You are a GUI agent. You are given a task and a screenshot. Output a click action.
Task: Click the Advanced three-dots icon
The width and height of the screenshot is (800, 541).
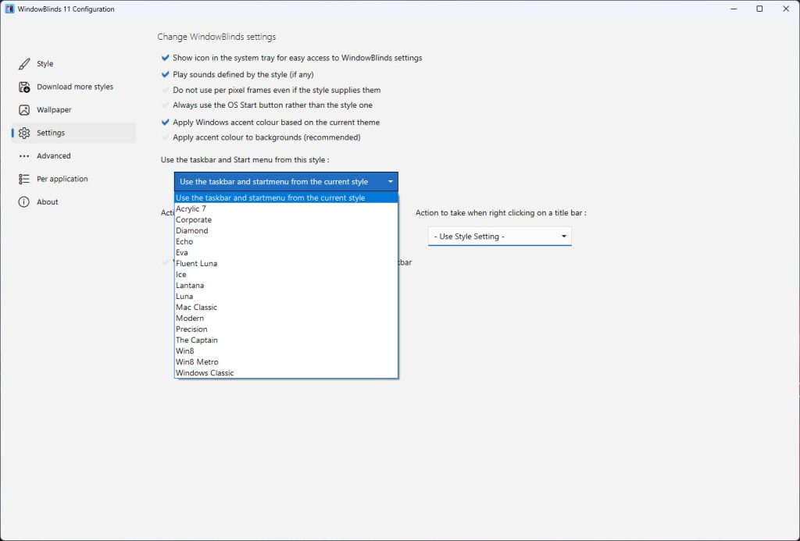24,156
